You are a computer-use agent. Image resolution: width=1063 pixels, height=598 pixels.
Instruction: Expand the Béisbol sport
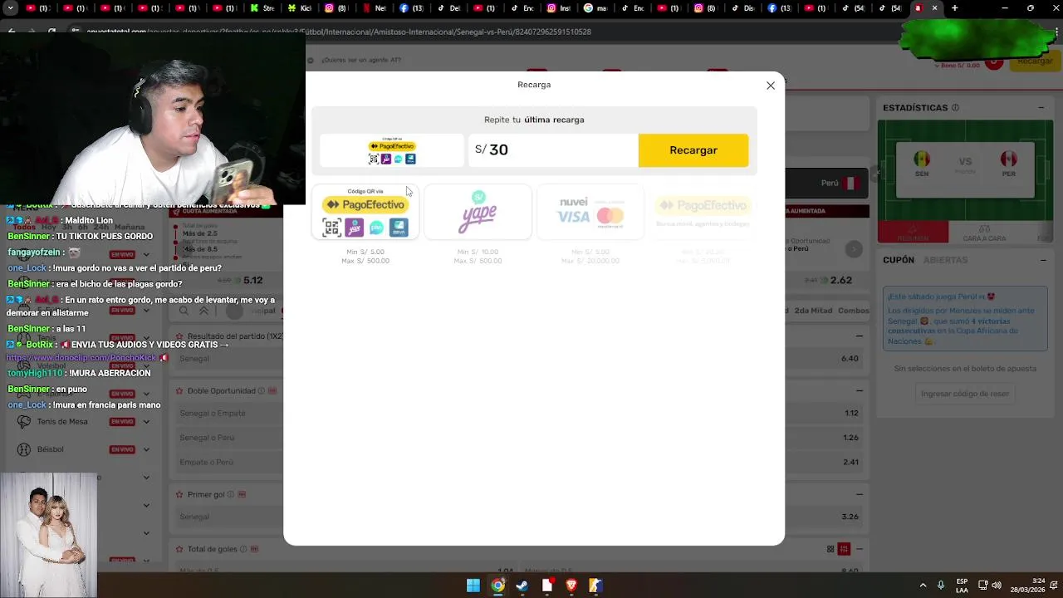[x=146, y=449]
